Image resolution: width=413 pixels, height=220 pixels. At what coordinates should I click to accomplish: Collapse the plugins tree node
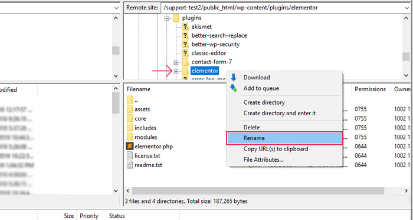167,18
